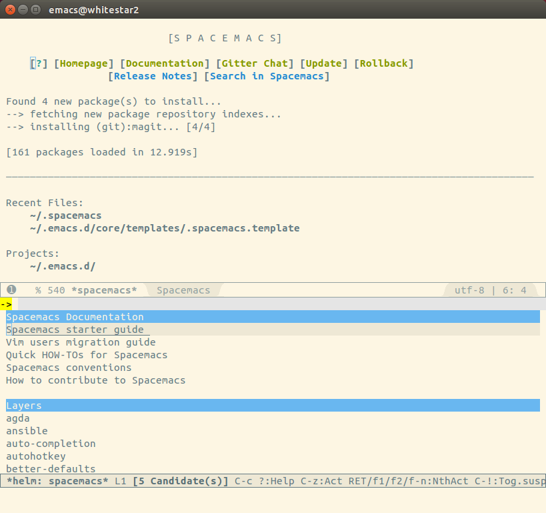
Task: Open Gitter Chat link
Action: click(255, 63)
